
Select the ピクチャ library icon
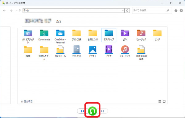click(x=92, y=51)
